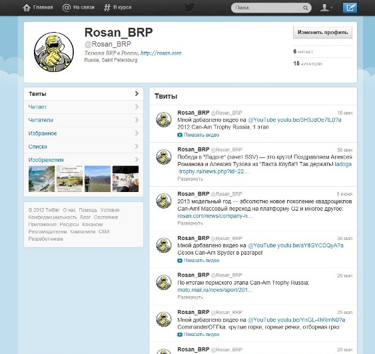375x354 pixels.
Task: Open rosan.com/news/company link
Action: [x=215, y=216]
